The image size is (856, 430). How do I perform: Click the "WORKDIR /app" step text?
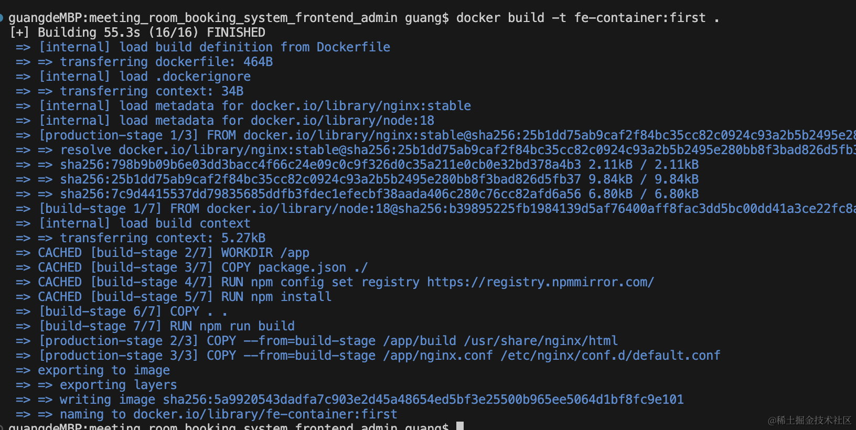(x=265, y=253)
